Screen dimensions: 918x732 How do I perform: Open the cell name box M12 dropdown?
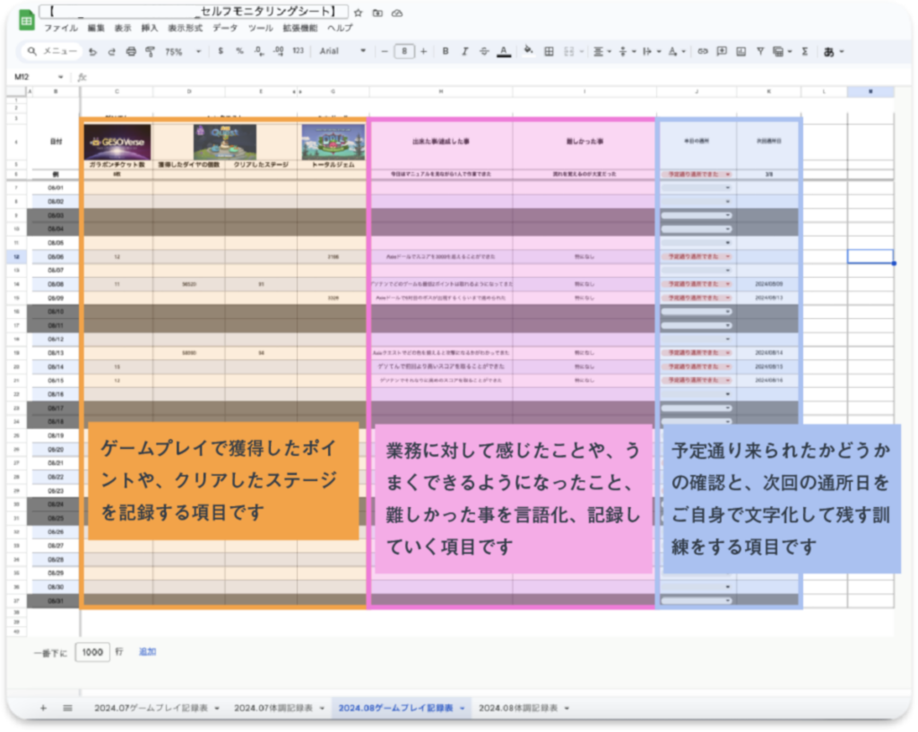[61, 77]
